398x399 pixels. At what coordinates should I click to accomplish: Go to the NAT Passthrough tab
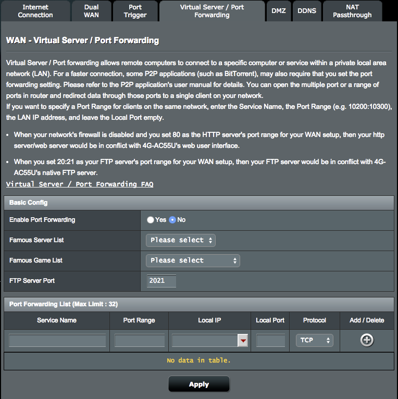(x=353, y=11)
